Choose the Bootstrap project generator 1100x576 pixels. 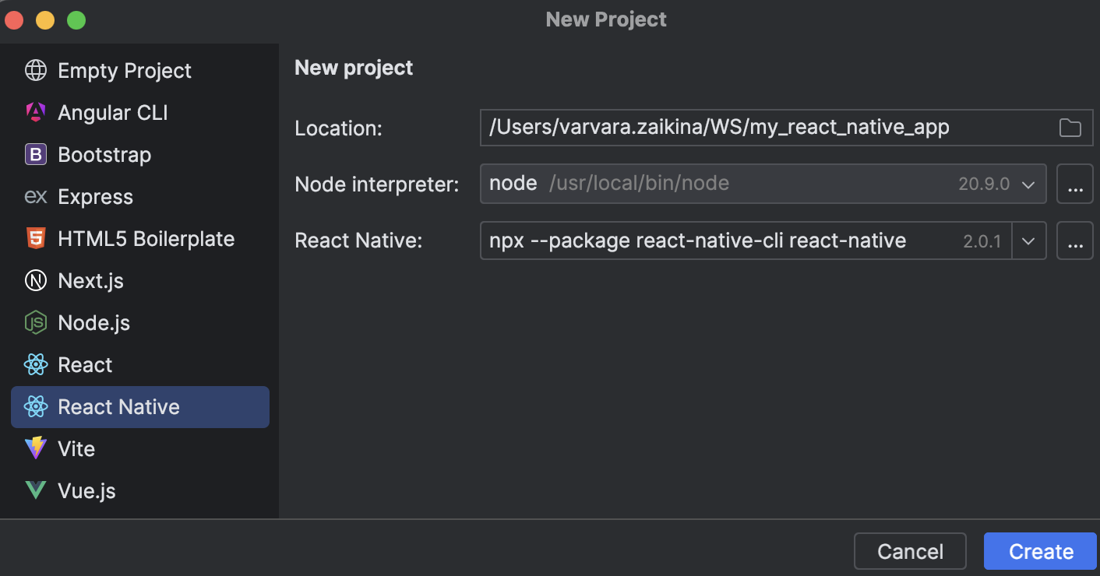click(x=104, y=154)
